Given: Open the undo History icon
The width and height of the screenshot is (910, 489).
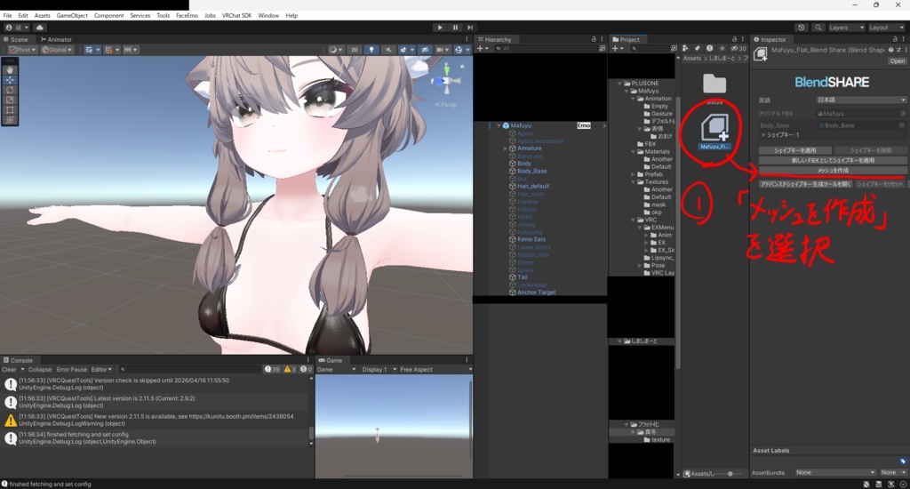Looking at the screenshot, I should click(802, 28).
